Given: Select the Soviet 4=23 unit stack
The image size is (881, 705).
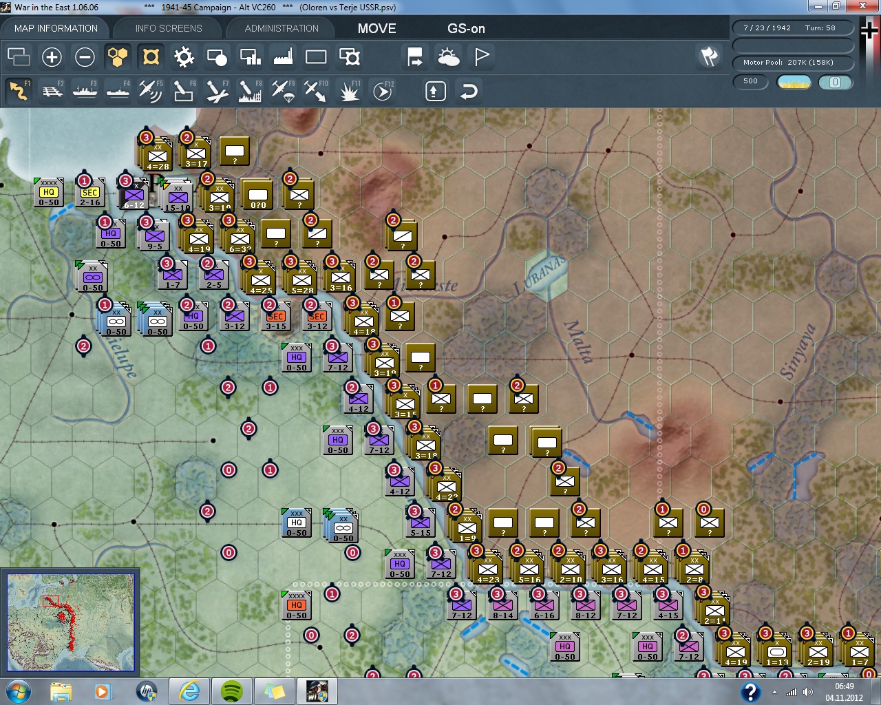Looking at the screenshot, I should point(486,566).
